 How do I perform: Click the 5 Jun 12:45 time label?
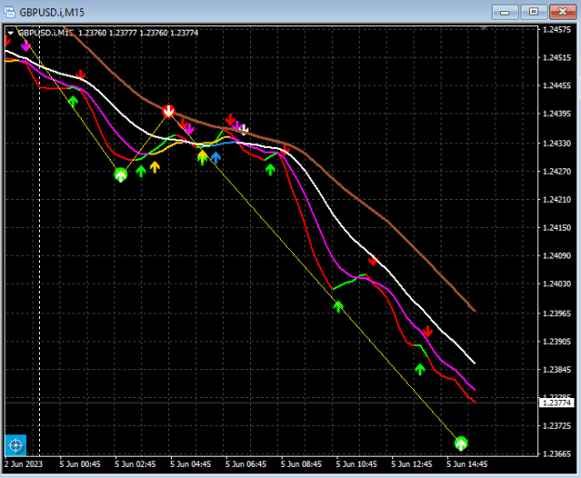tap(412, 464)
